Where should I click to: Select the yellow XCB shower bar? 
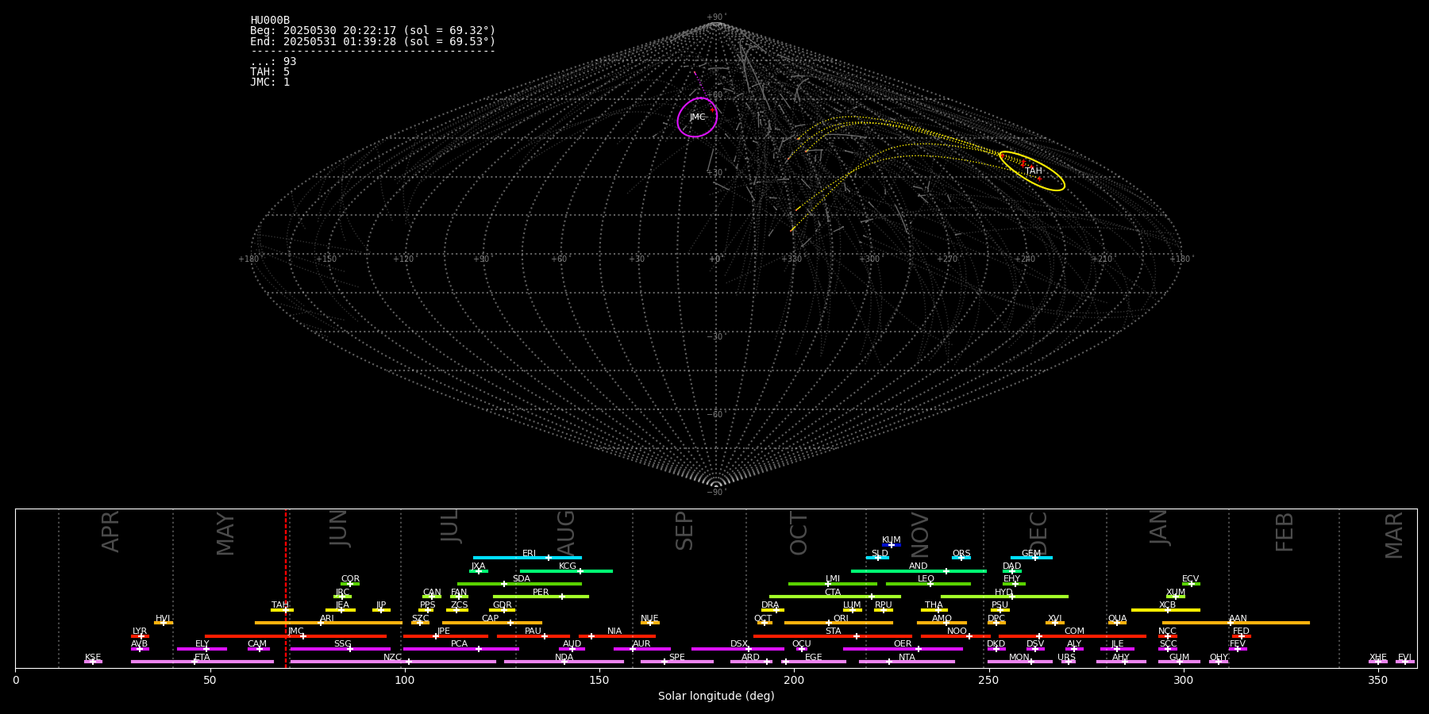click(1165, 610)
